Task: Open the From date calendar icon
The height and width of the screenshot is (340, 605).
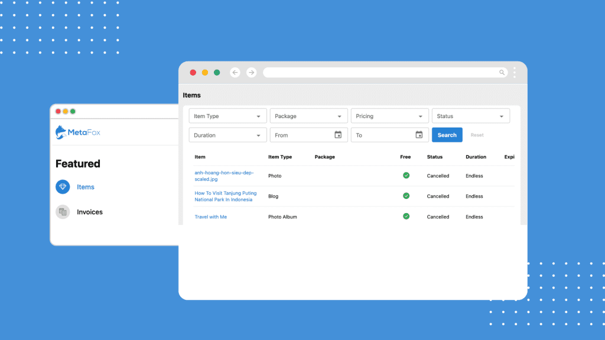Action: (338, 135)
